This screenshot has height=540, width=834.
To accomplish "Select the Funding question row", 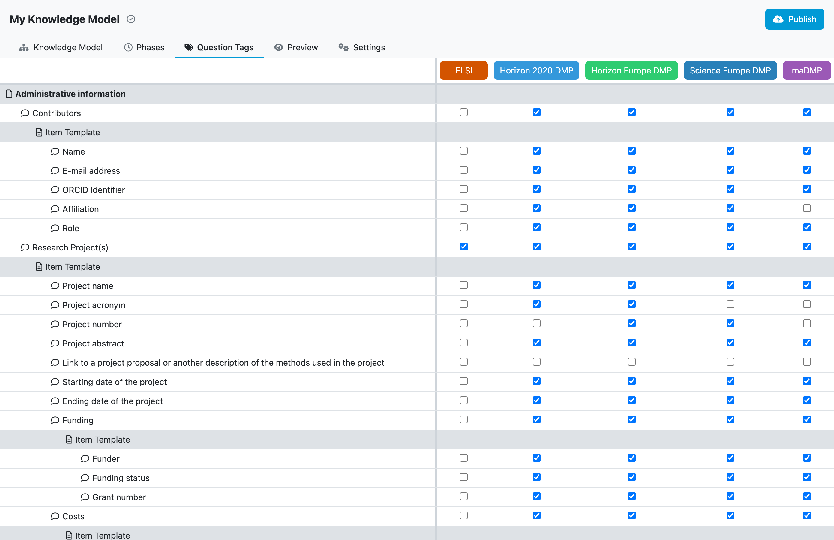I will (217, 420).
